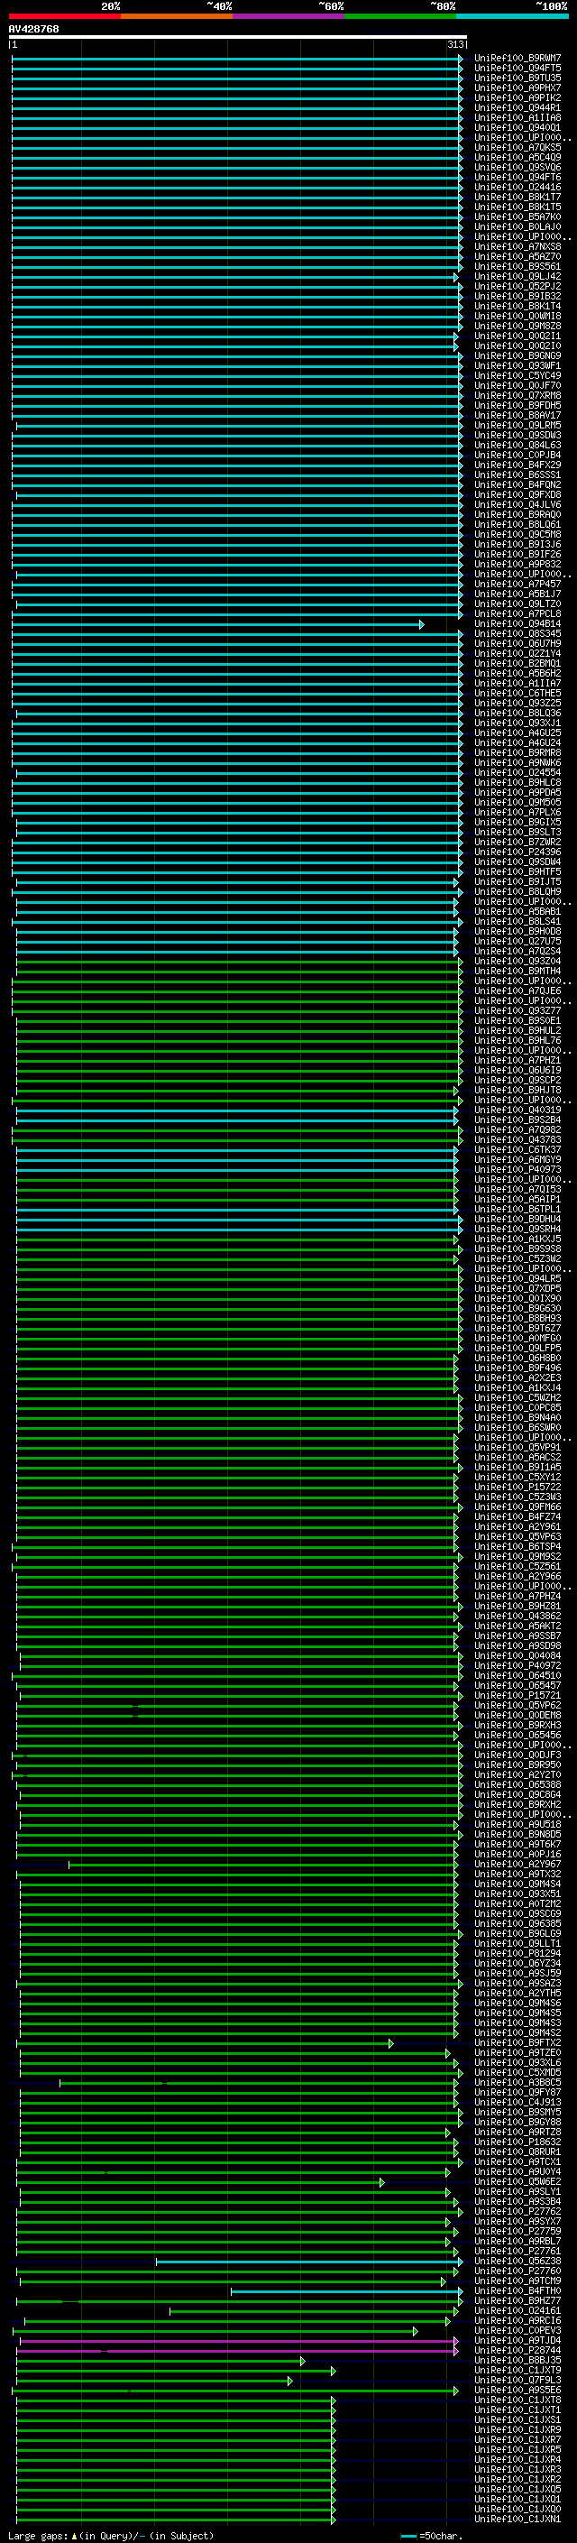
Task: Select the UniRef100_A5C4Q9 label
Action: pyautogui.click(x=517, y=157)
